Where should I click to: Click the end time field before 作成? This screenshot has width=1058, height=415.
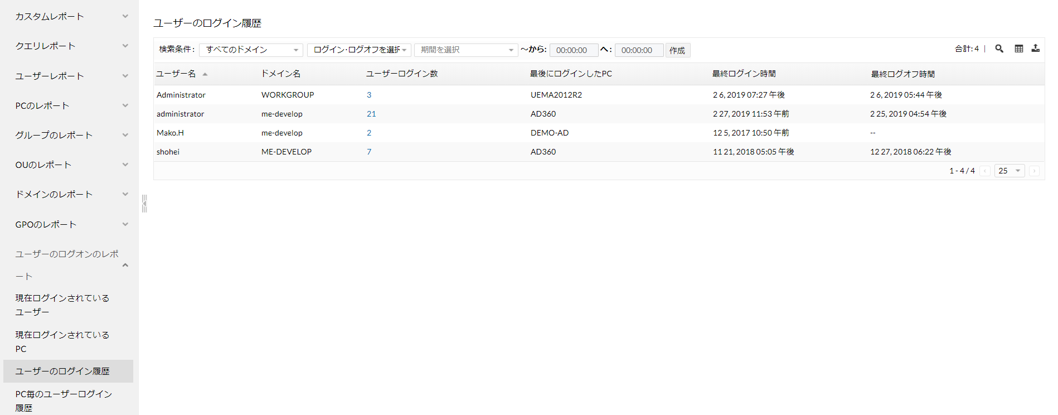click(x=639, y=50)
